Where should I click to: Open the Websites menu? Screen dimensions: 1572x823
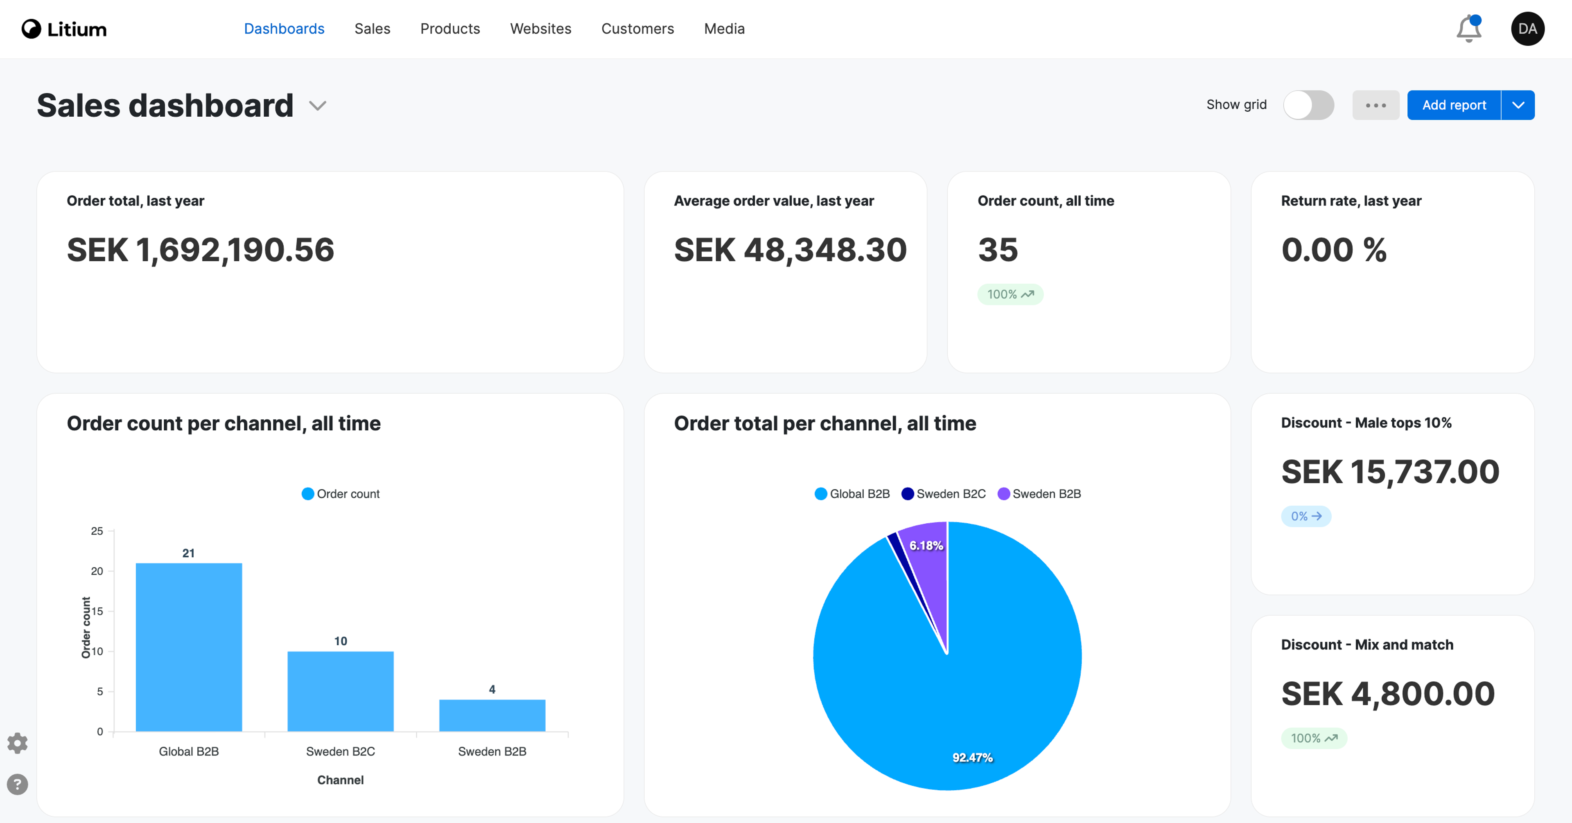click(x=541, y=29)
